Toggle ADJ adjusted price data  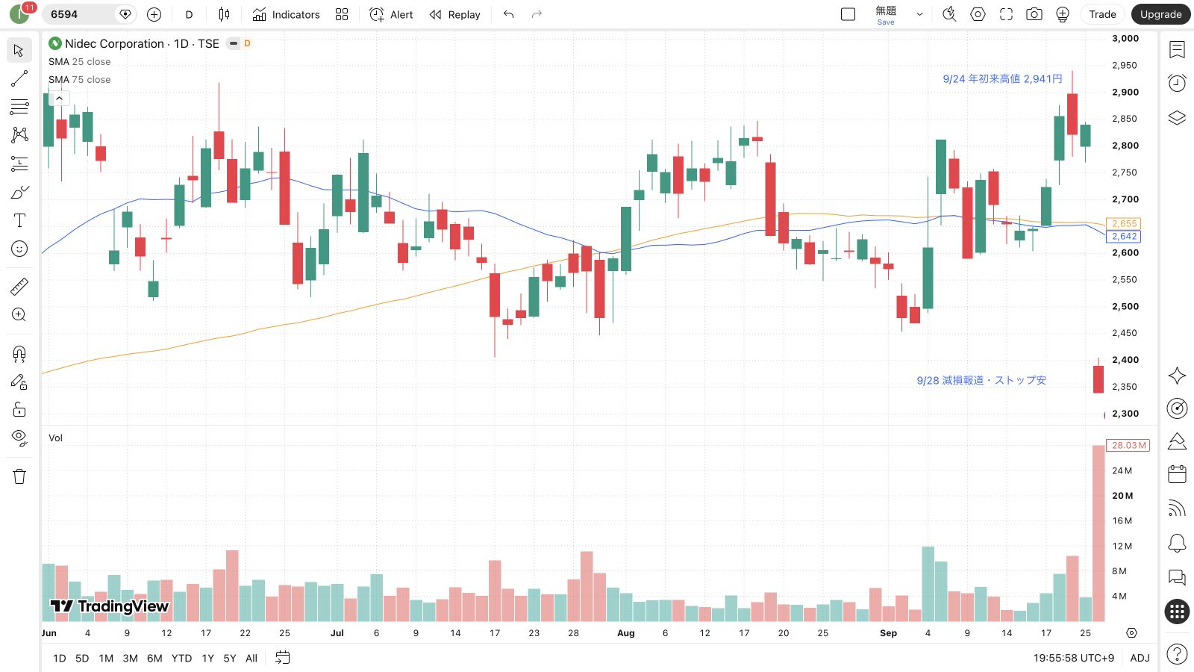pos(1140,658)
